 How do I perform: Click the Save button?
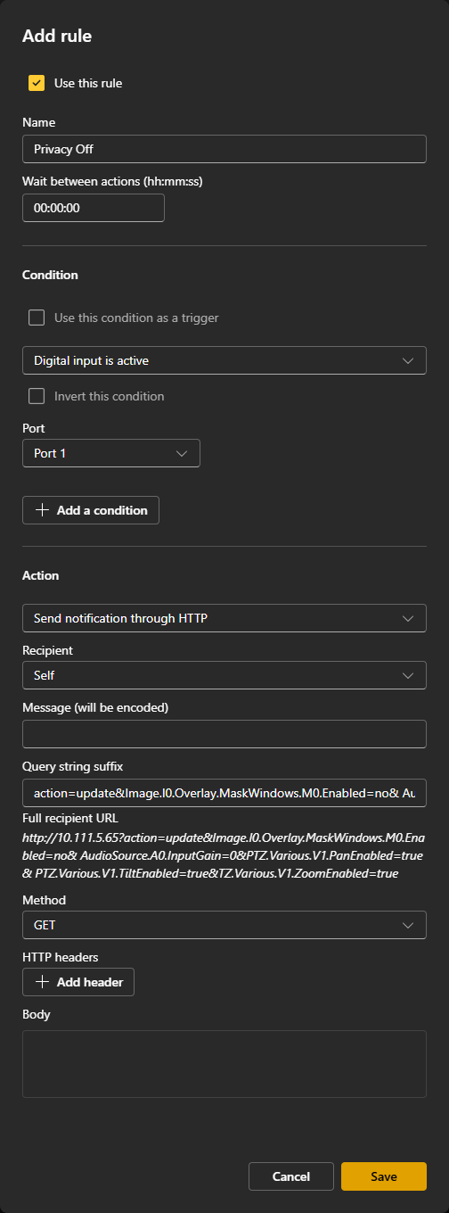(384, 1176)
